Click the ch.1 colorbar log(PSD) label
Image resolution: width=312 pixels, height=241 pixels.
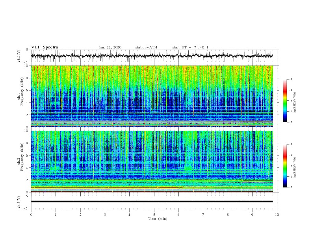295,103
